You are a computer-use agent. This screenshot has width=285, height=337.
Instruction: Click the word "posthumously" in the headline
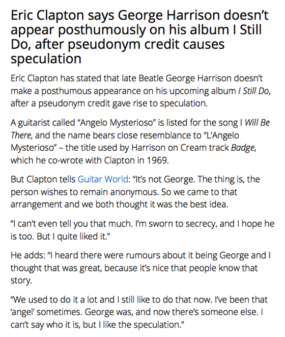point(102,30)
